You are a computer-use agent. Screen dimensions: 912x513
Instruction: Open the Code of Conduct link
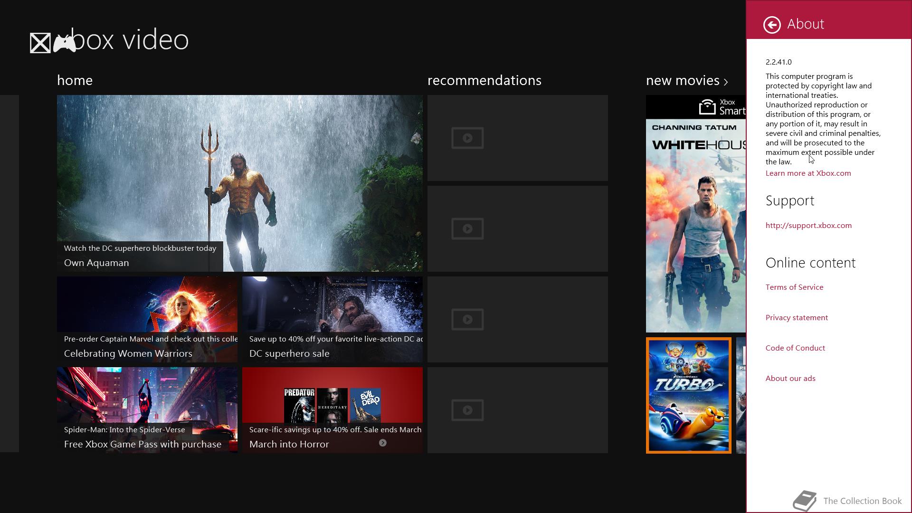(795, 348)
